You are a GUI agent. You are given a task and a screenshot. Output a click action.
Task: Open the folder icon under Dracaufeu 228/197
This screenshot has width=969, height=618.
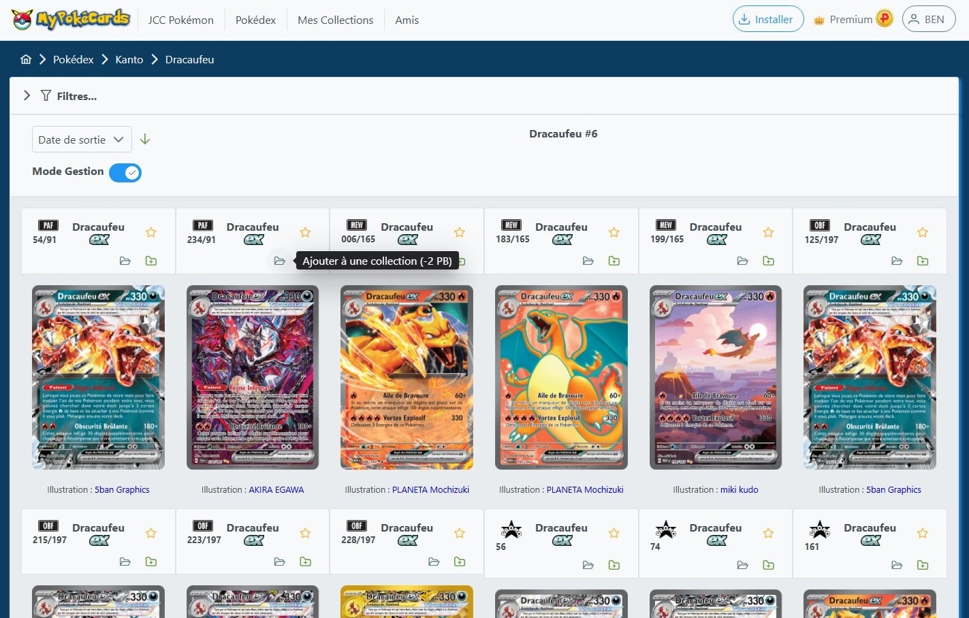[434, 562]
